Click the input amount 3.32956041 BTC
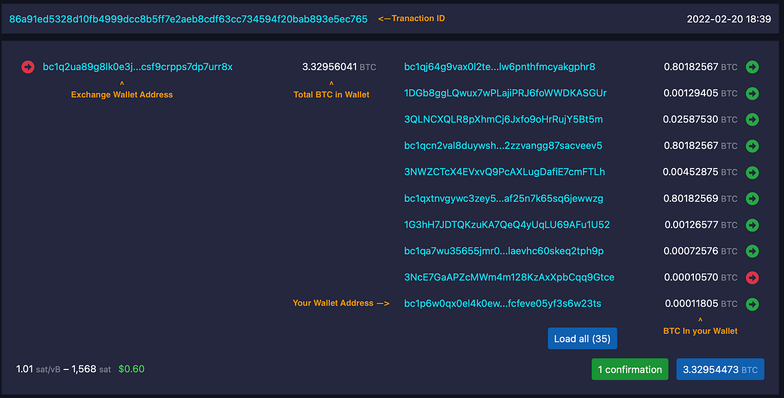The image size is (784, 398). [x=339, y=67]
